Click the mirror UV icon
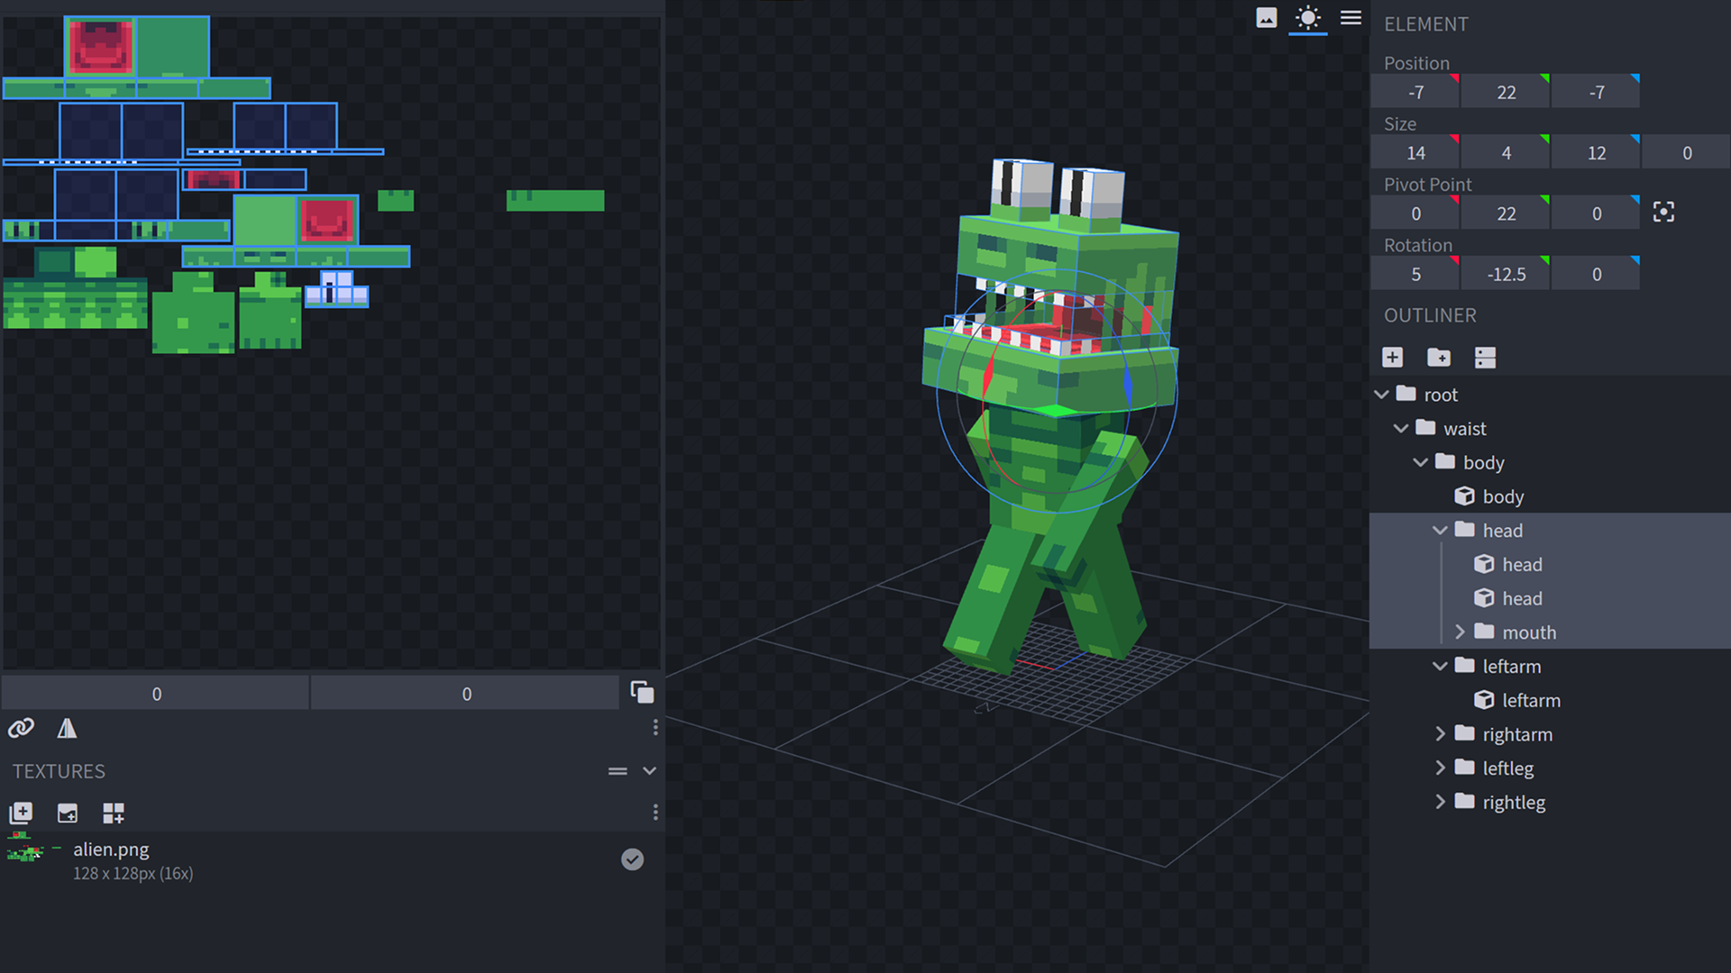Image resolution: width=1731 pixels, height=973 pixels. (67, 728)
